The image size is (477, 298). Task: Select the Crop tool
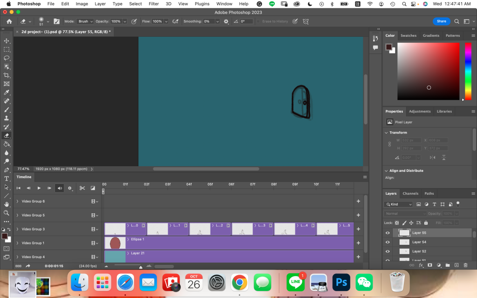pyautogui.click(x=7, y=75)
